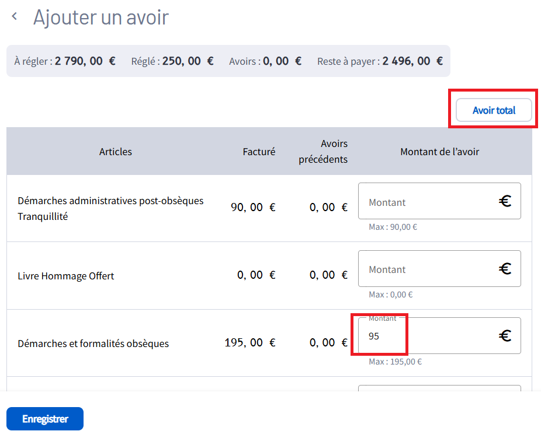Image resolution: width=541 pixels, height=438 pixels.
Task: Click the À régler total amount
Action: click(85, 61)
